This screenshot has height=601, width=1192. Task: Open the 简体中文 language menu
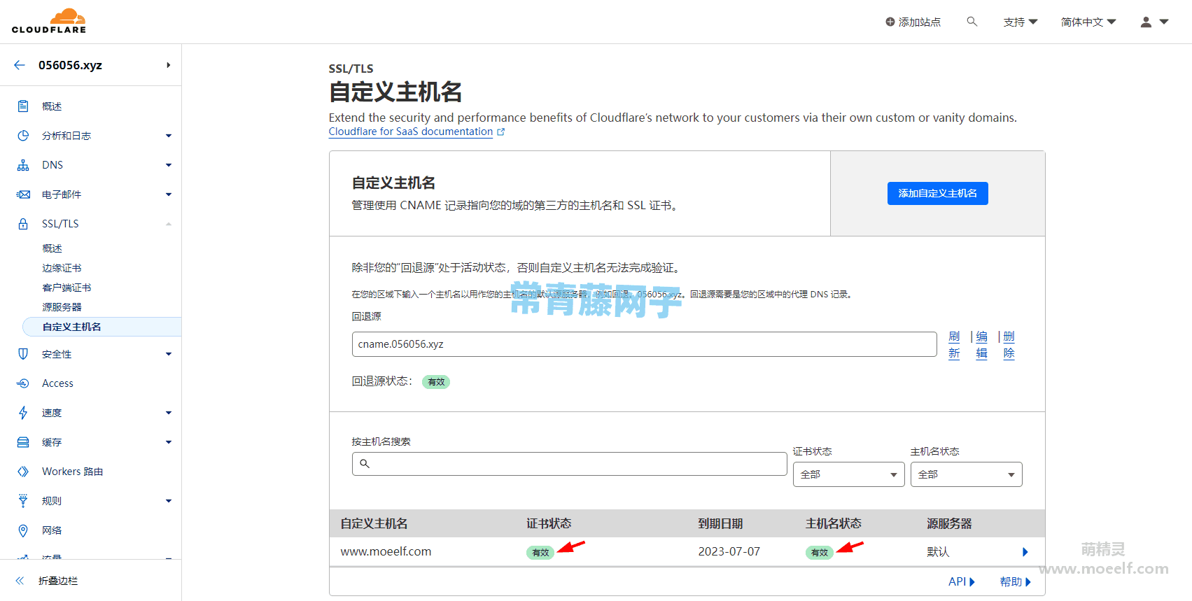pos(1088,22)
